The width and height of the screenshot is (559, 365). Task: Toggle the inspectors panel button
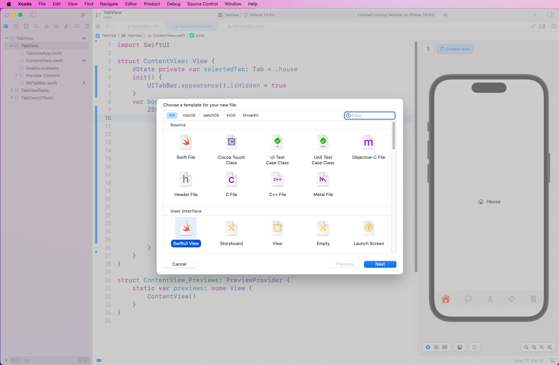tap(550, 15)
